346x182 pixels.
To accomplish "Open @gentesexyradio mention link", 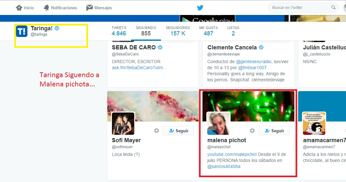I will (x=254, y=62).
